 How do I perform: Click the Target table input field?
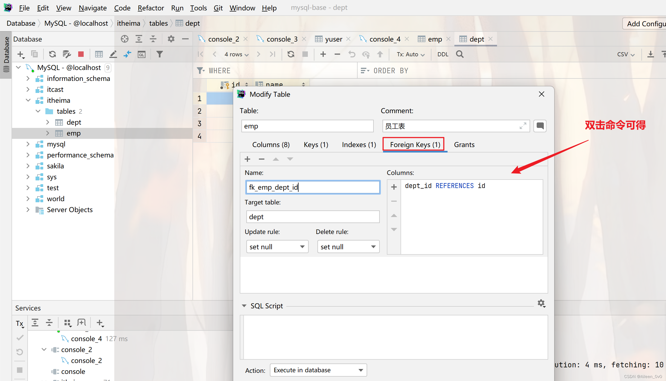(313, 217)
